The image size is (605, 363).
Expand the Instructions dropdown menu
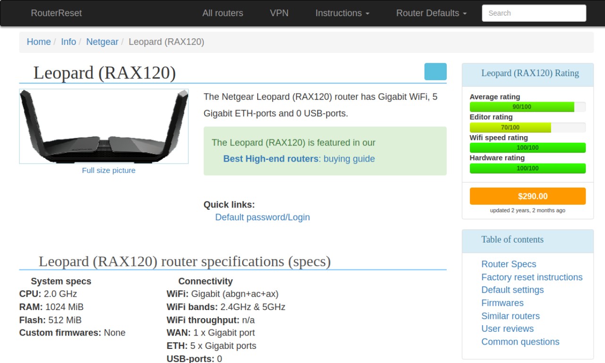point(342,13)
